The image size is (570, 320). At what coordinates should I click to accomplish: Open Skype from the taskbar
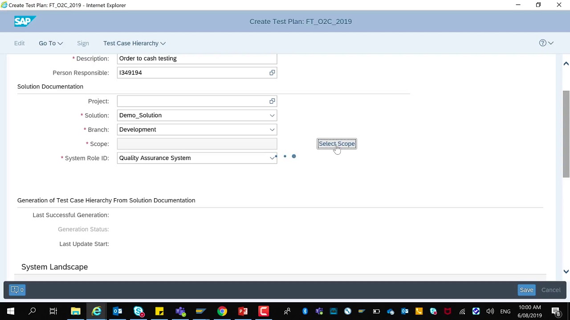(138, 311)
